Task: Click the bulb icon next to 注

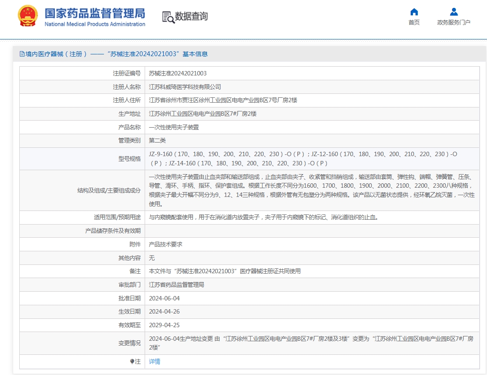Action: tap(132, 362)
